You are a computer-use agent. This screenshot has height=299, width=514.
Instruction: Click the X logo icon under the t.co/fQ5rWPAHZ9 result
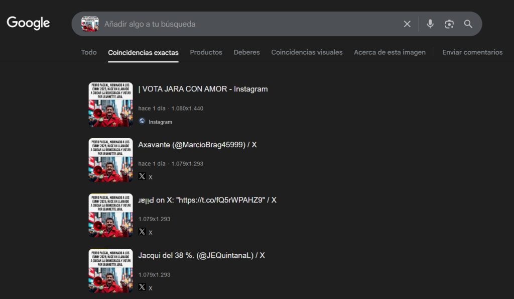[142, 232]
